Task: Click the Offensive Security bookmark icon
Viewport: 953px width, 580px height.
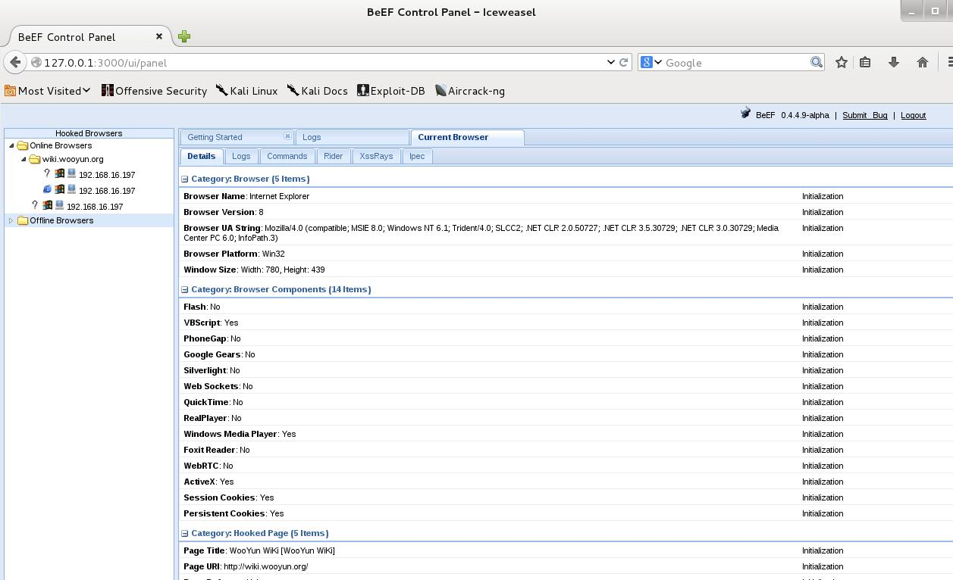Action: [108, 90]
